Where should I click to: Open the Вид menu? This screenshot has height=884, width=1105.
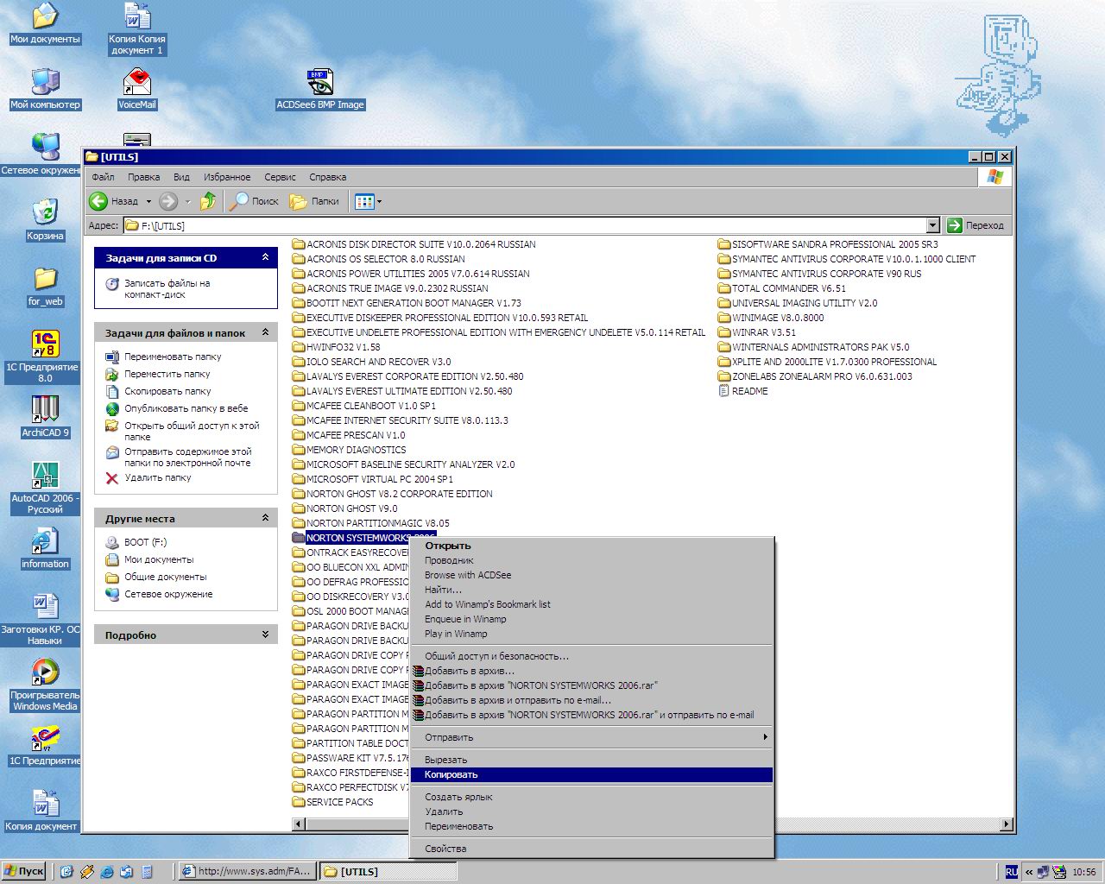click(x=181, y=177)
